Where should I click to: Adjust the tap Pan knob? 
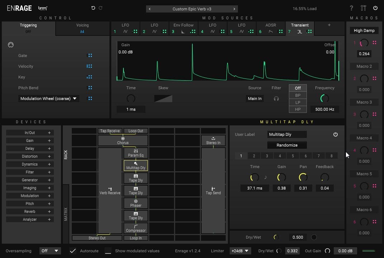tap(303, 177)
